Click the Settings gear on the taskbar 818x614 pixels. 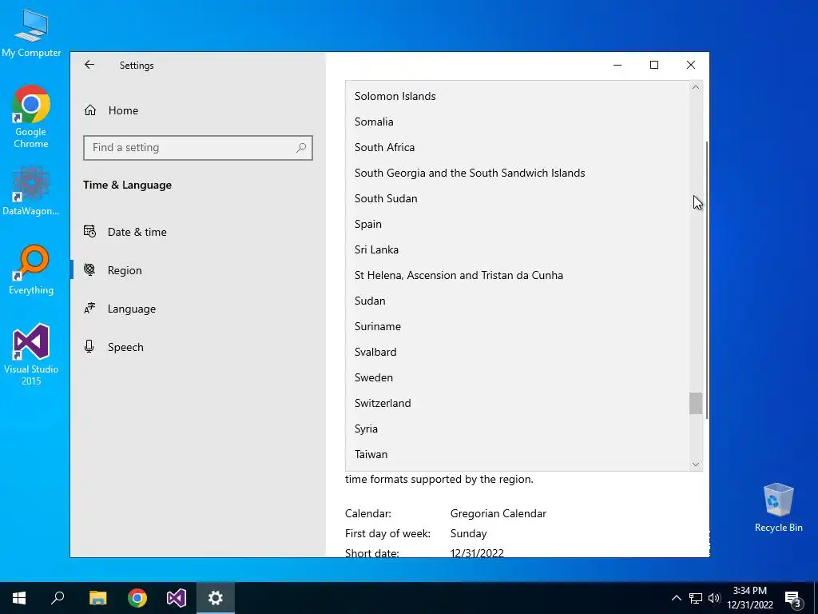(216, 598)
